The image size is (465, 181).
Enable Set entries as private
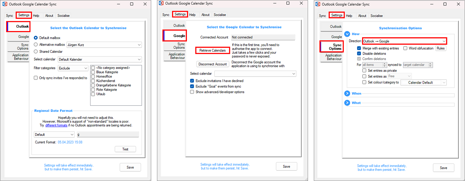pyautogui.click(x=365, y=71)
